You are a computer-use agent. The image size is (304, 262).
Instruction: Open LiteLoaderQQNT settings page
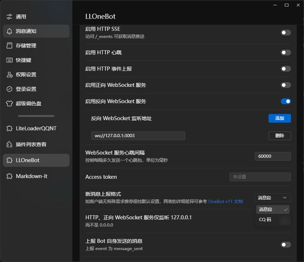36,128
